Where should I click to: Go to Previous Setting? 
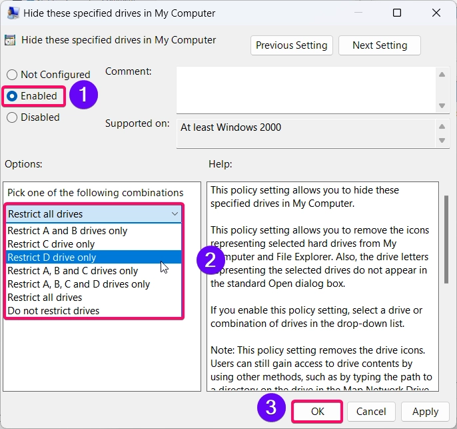292,45
